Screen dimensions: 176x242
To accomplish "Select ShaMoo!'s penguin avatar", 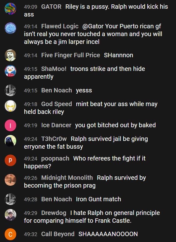I will (10, 71).
